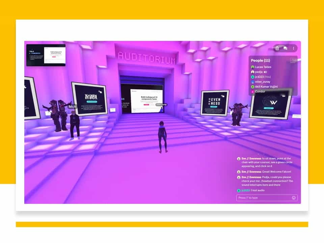324x243 pixels.
Task: Open the chat panel icon at top right
Action: tap(285, 48)
